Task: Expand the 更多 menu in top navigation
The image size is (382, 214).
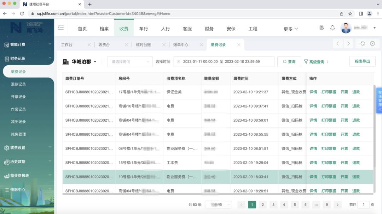Action: 290,28
